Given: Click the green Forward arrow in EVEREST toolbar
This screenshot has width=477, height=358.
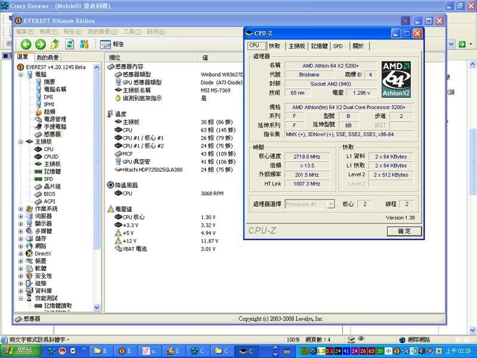Looking at the screenshot, I should coord(40,44).
